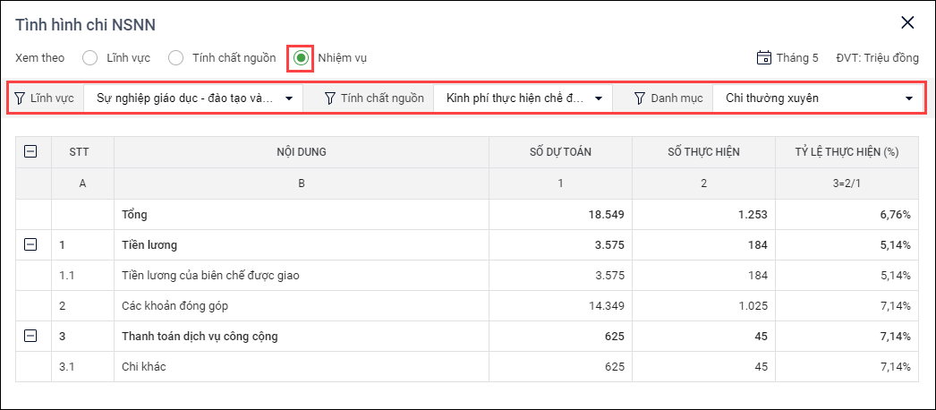Click the TỶ LỆ THỰC HIỆN (%) column header
The image size is (936, 410).
(x=847, y=152)
